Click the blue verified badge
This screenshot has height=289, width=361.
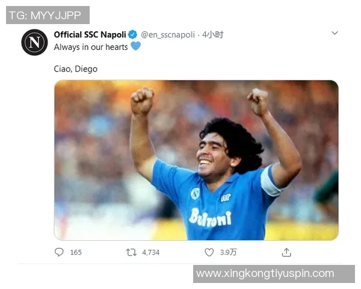132,34
